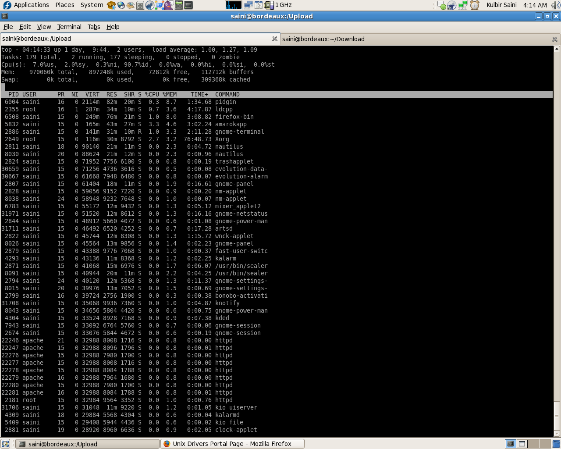Viewport: 561px width, 449px height.
Task: Click the CPU frequency 1 GHz applet
Action: coord(278,5)
